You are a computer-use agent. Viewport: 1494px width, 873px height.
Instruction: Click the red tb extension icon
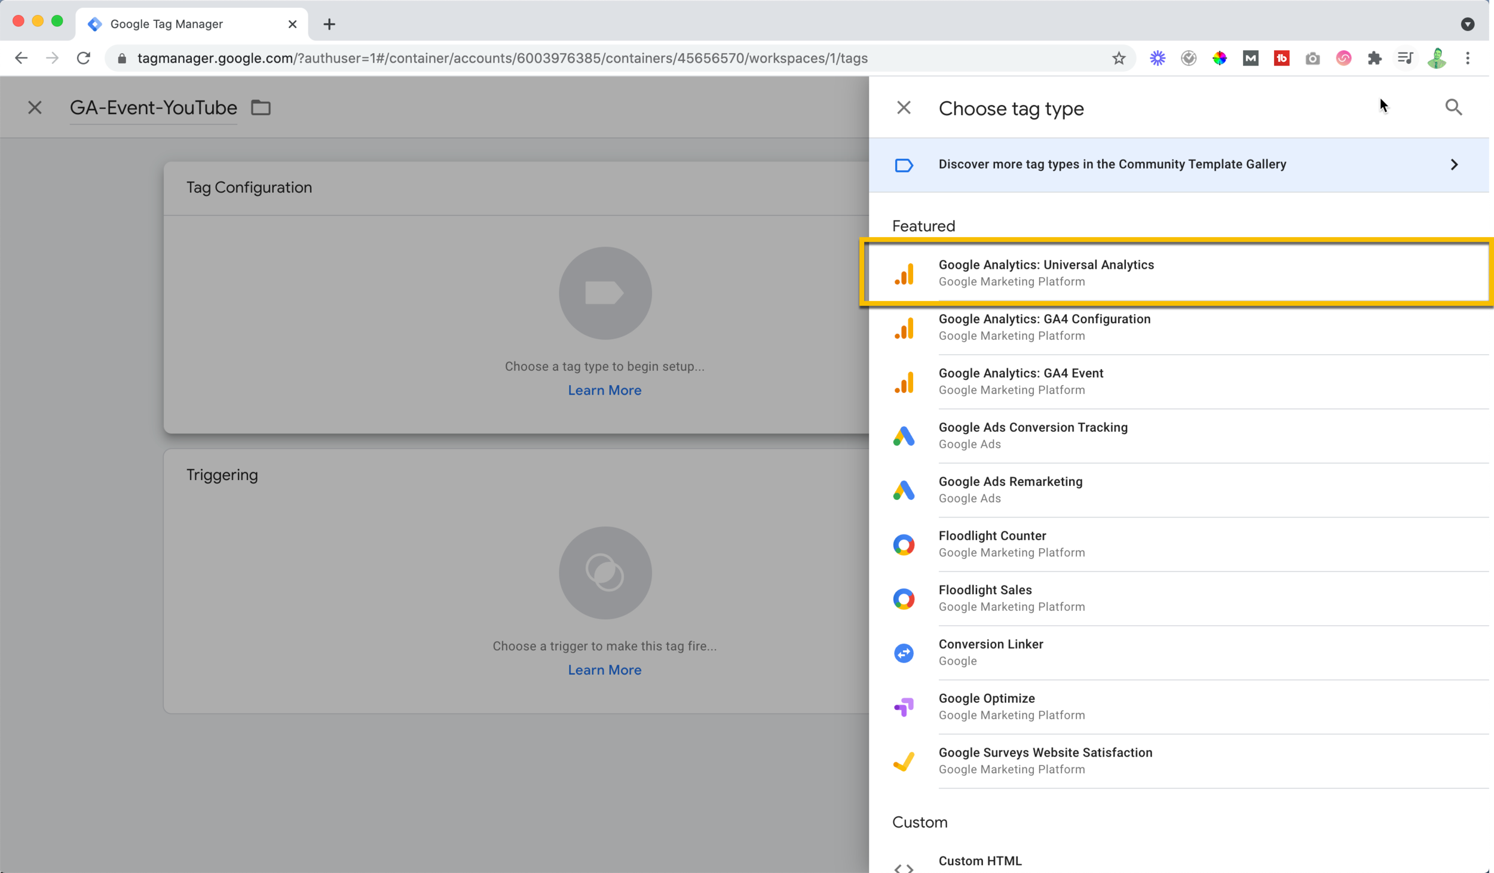[1282, 59]
